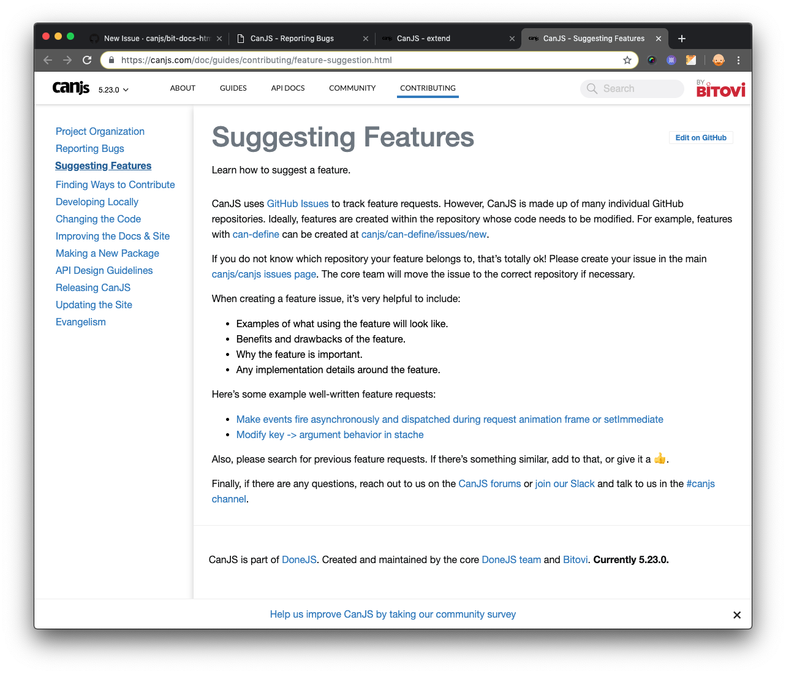Switch to the New Issue tab
The width and height of the screenshot is (786, 674).
coord(154,38)
